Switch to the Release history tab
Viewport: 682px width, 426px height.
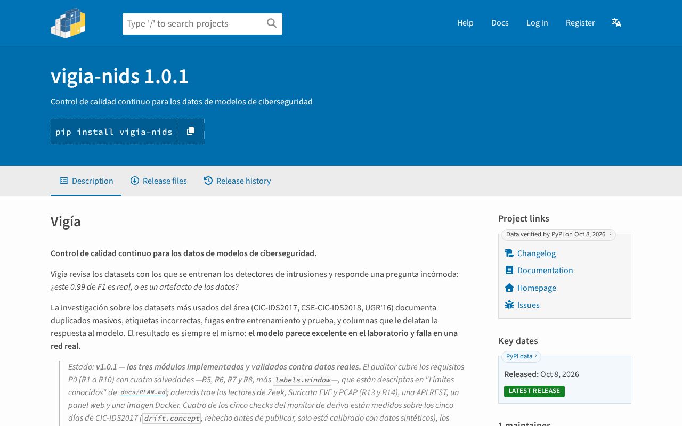click(237, 181)
